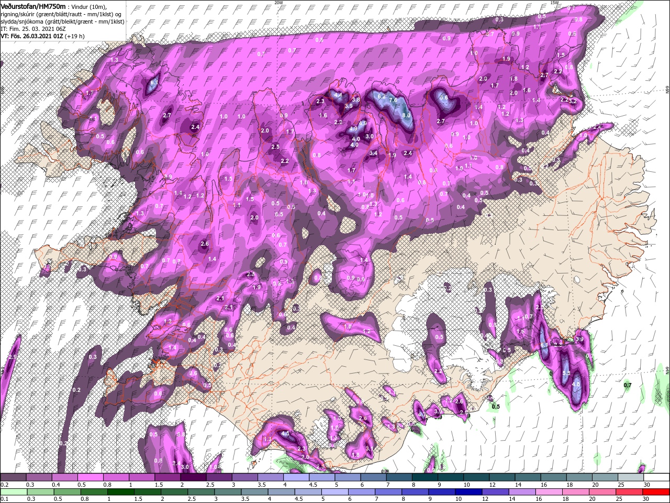The height and width of the screenshot is (503, 670).
Task: Click the 4.4 precipitation value on map
Action: tap(338, 95)
